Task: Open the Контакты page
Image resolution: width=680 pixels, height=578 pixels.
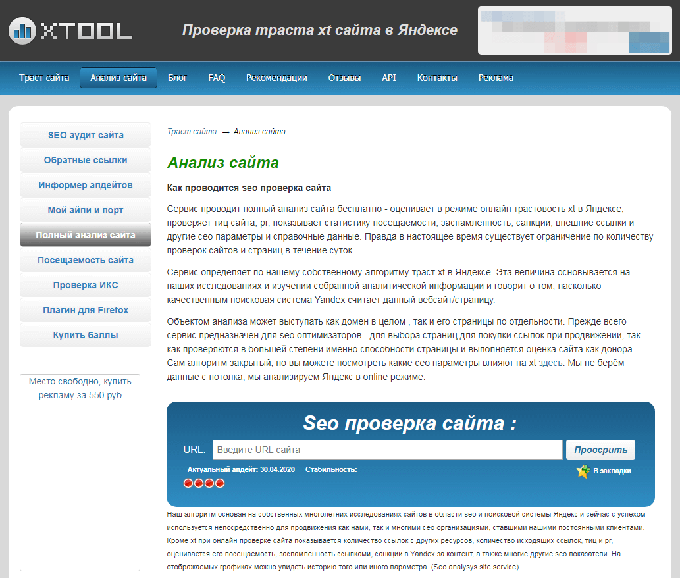Action: (437, 78)
